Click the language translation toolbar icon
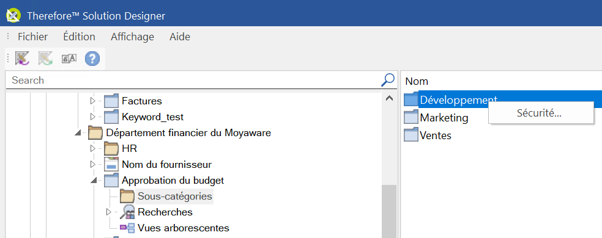602x238 pixels. pyautogui.click(x=69, y=59)
